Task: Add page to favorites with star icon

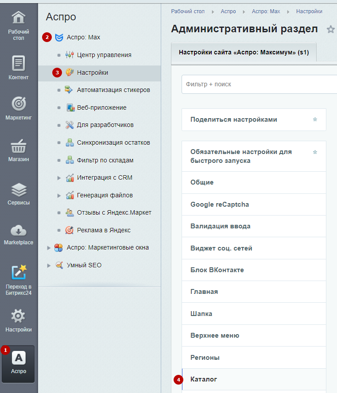Action: 331,30
